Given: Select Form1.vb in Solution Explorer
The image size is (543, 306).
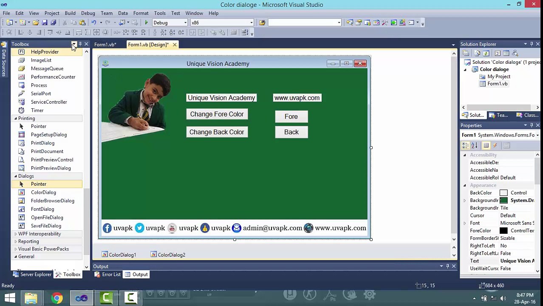Looking at the screenshot, I should click(x=497, y=84).
